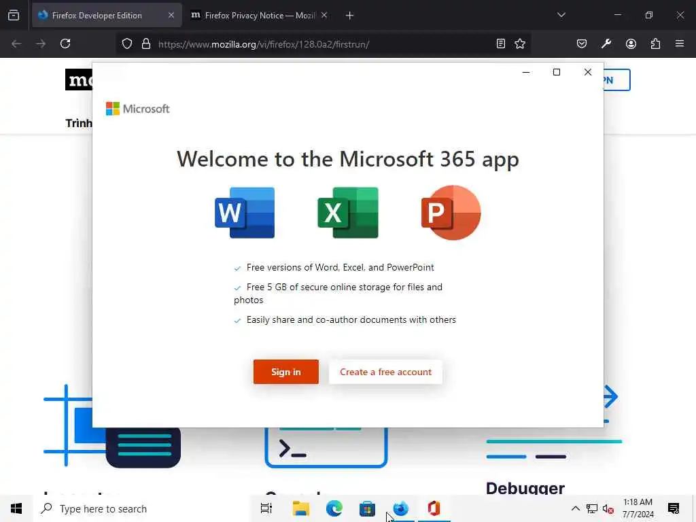This screenshot has width=696, height=522.
Task: Open a new Firefox tab
Action: [x=350, y=16]
